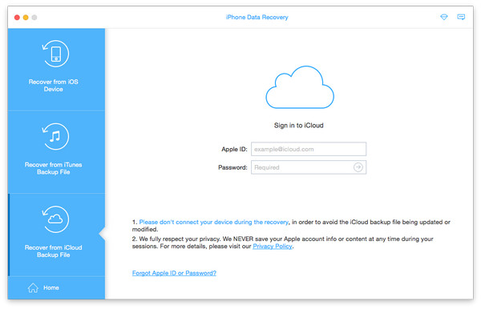The width and height of the screenshot is (481, 309).
Task: Select Recover from iOS Device tab
Action: pos(56,70)
